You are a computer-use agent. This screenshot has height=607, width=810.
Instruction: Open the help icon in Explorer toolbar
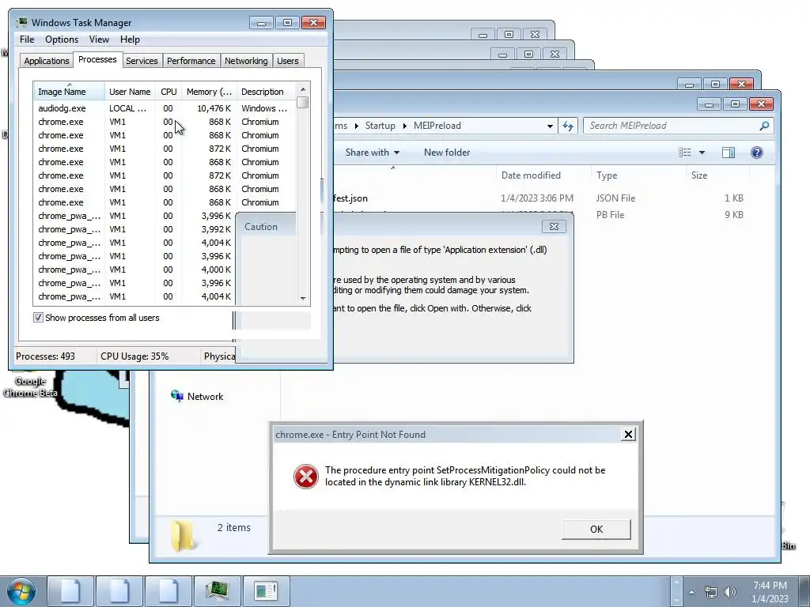coord(757,153)
